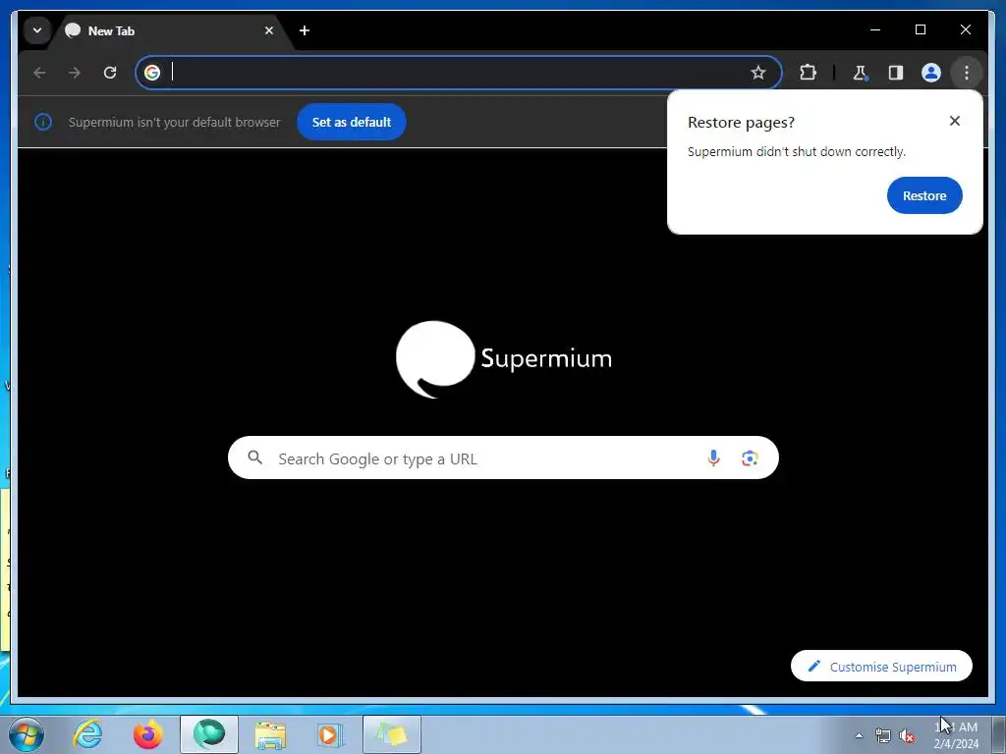Toggle the side panel

click(896, 73)
